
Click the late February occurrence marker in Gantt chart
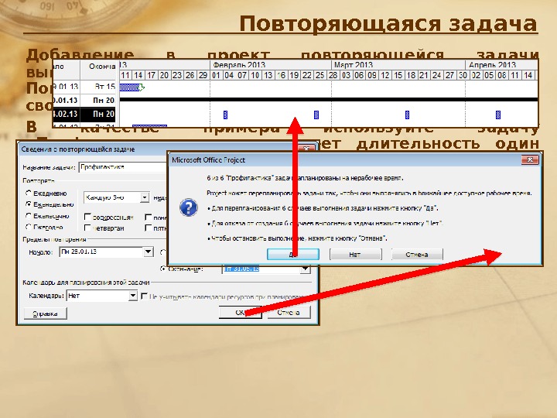click(316, 115)
